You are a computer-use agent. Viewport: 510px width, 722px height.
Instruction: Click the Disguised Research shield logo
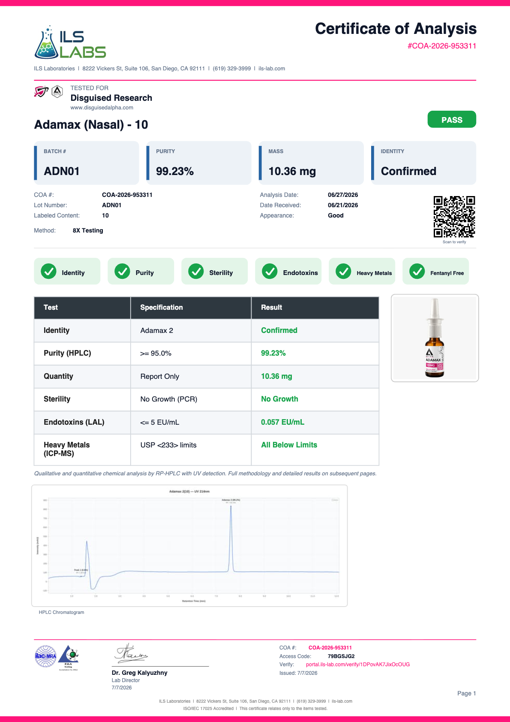[x=41, y=91]
